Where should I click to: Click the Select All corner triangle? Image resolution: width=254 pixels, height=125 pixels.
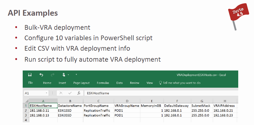point(26,101)
